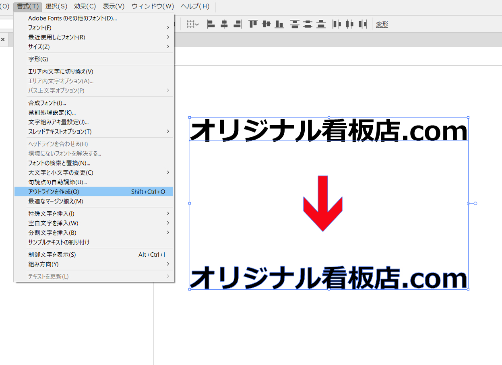Click Vertical Align Top icon

[253, 24]
